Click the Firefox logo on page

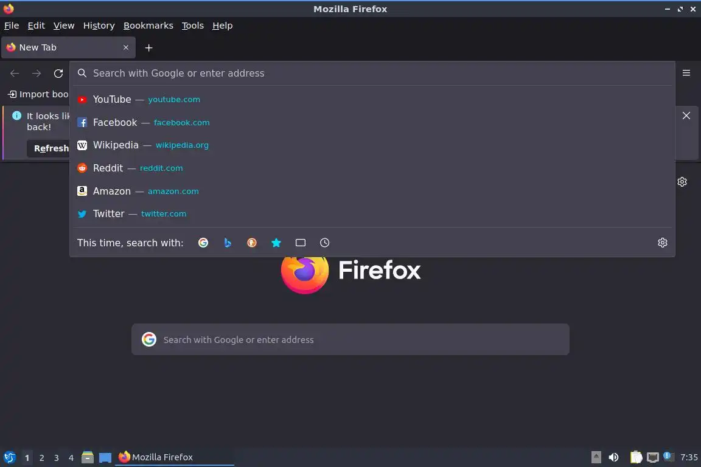coord(305,274)
